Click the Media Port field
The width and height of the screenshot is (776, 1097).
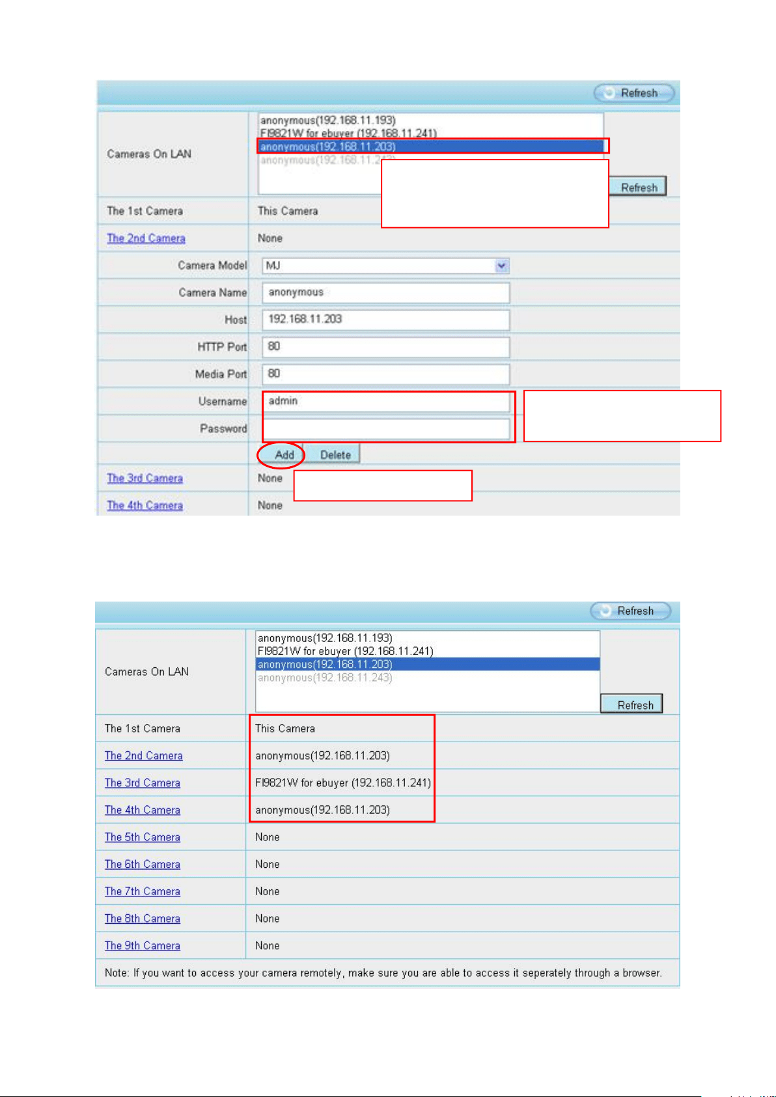[386, 374]
